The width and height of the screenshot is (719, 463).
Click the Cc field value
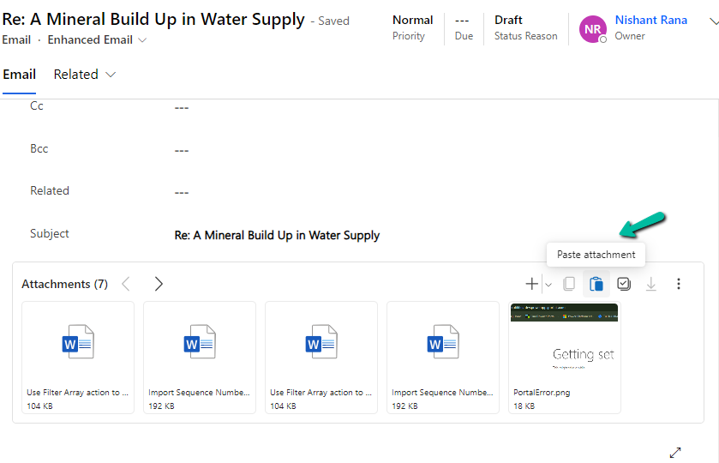182,107
